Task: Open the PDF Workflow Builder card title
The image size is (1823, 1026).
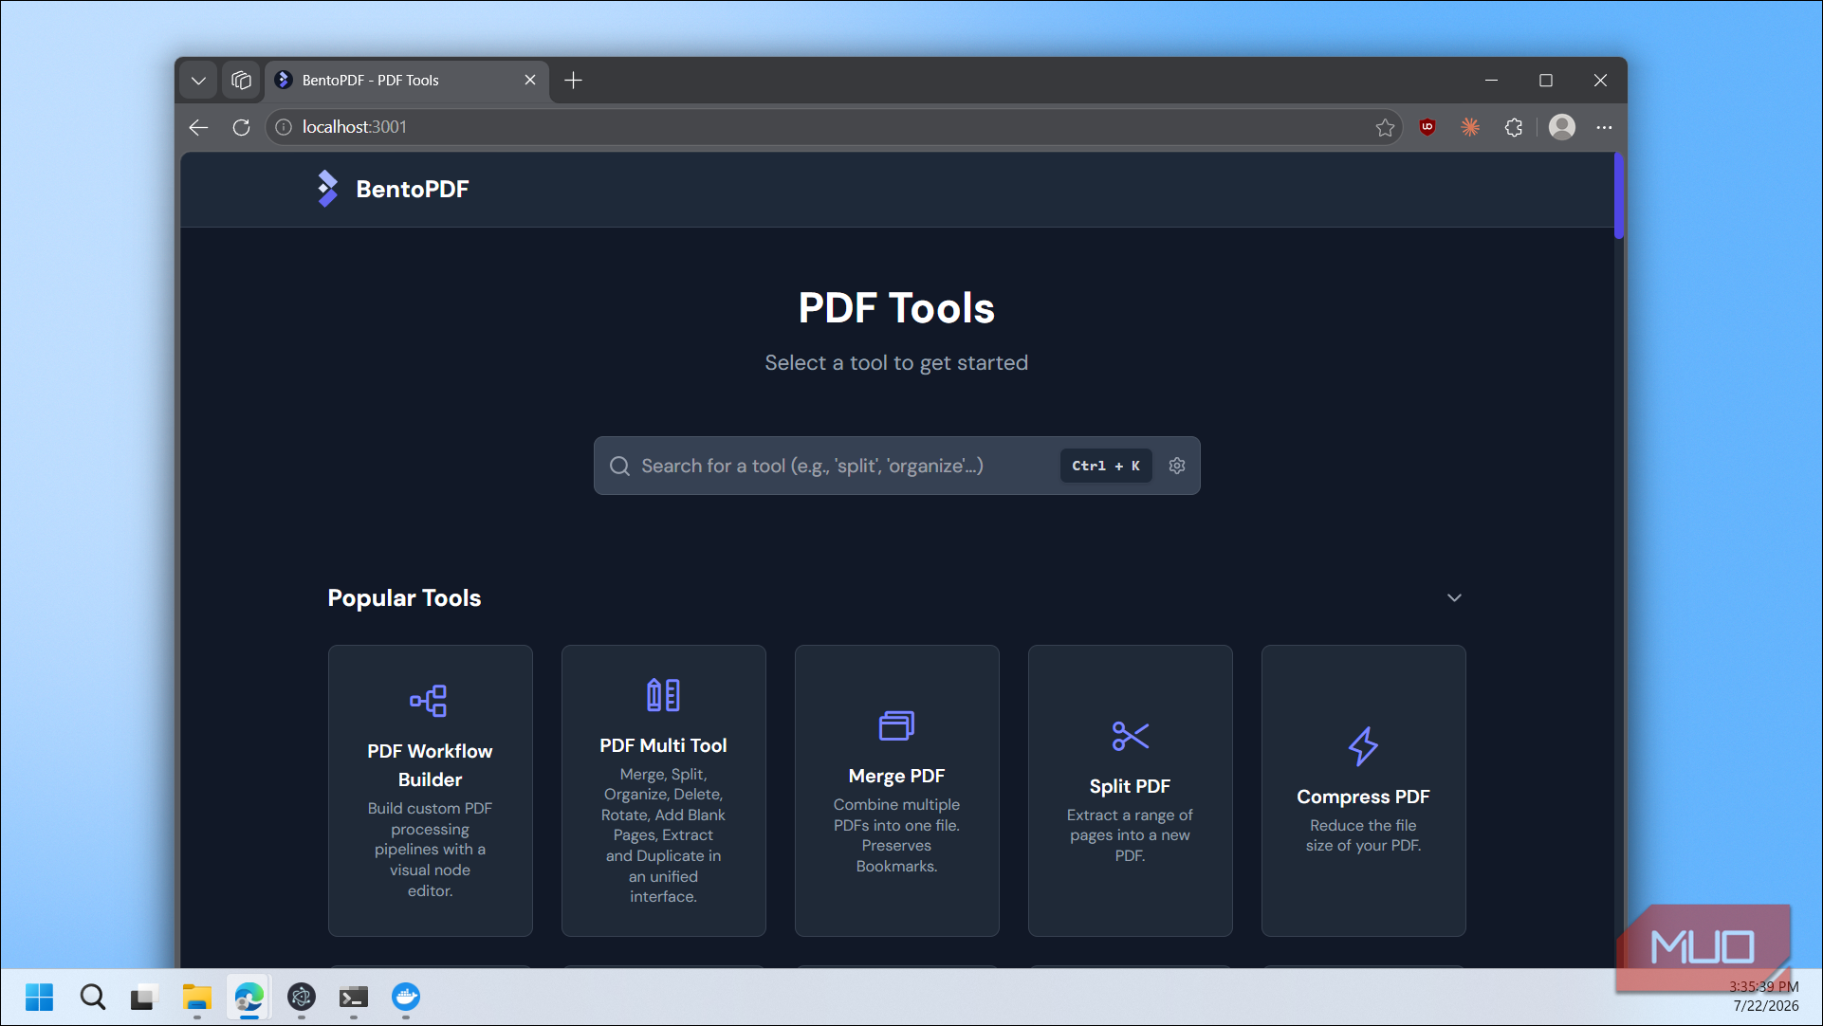Action: coord(430,765)
